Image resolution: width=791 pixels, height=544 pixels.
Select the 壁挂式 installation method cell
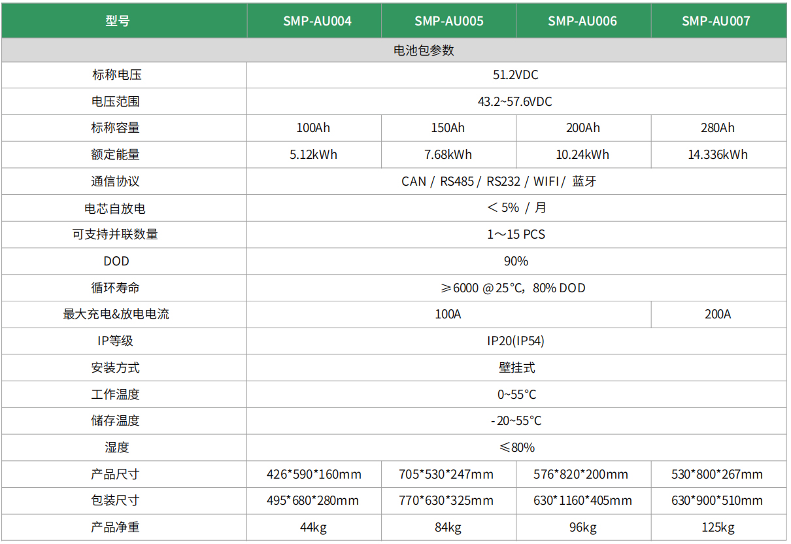[x=516, y=367]
